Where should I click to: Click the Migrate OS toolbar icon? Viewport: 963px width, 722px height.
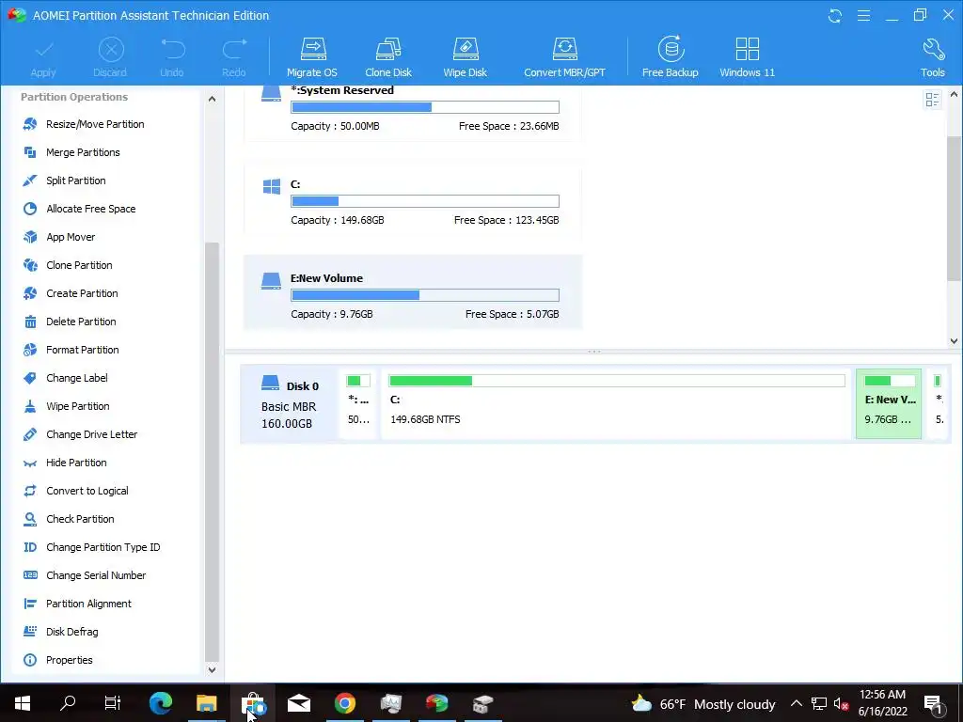[x=312, y=57]
